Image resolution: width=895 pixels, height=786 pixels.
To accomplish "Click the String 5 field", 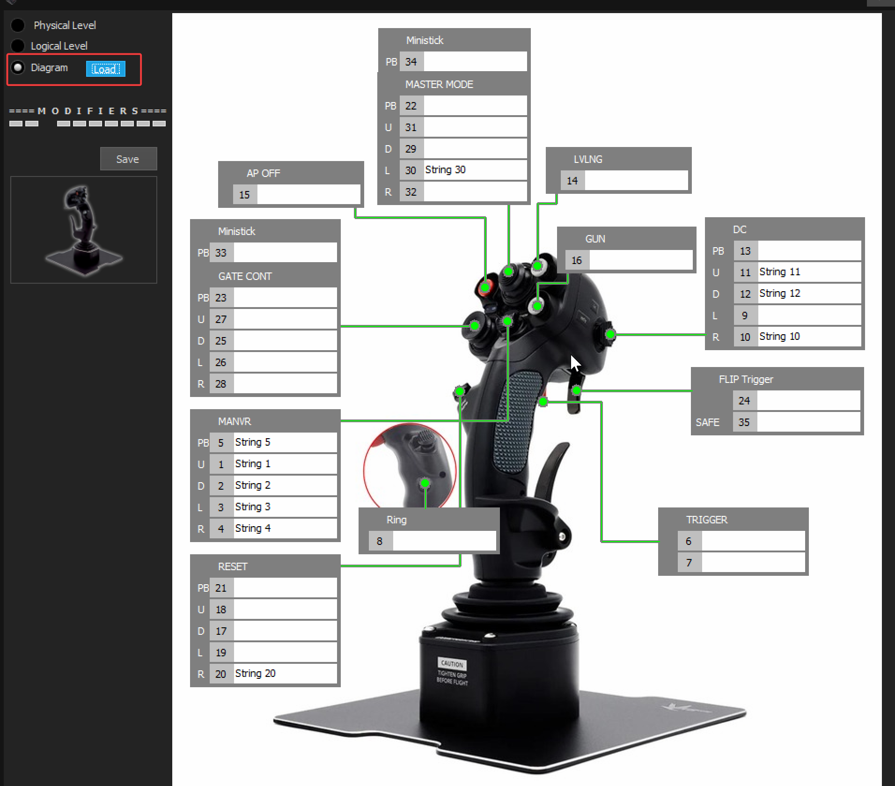I will [x=285, y=442].
